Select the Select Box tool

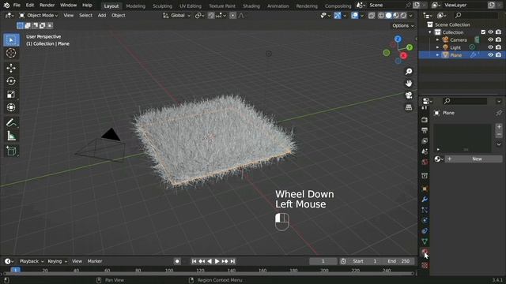coord(11,40)
